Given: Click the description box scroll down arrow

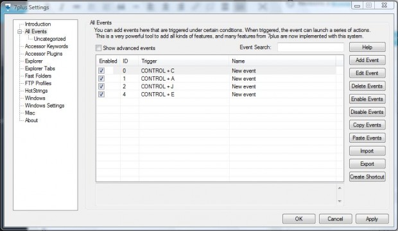Looking at the screenshot, I should (340, 201).
